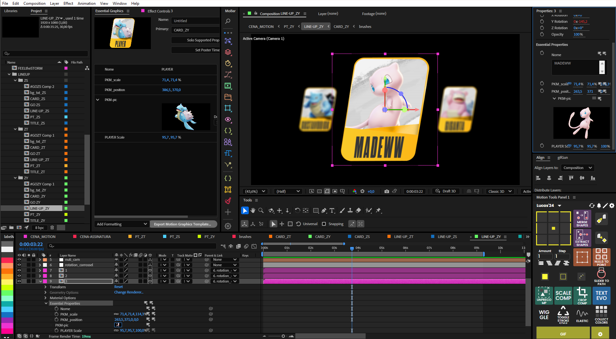Toggle visibility of layer 9 named 3
Screen dimensions: 616x339
click(x=19, y=281)
